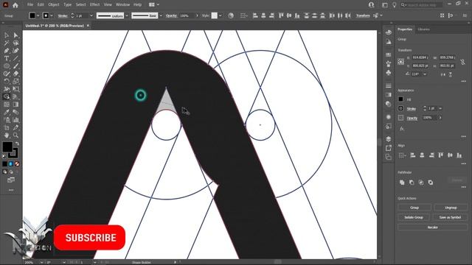This screenshot has height=265, width=472.
Task: Select the Column Graph tool
Action: (15, 120)
